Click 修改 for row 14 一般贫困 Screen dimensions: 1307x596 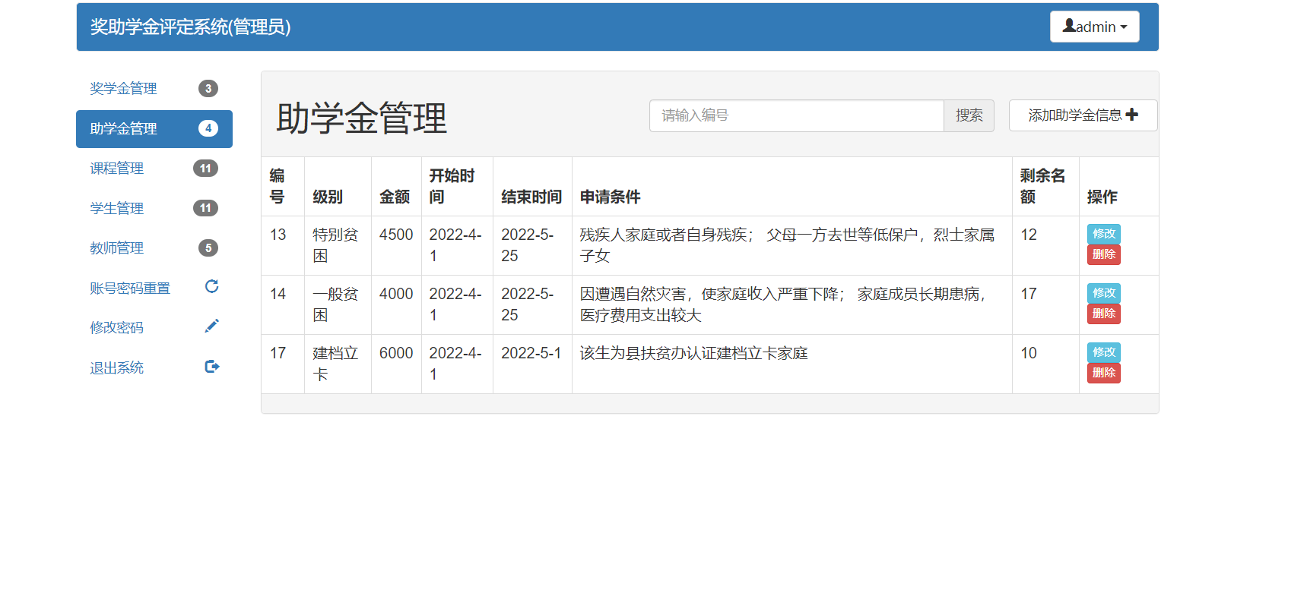coord(1103,293)
